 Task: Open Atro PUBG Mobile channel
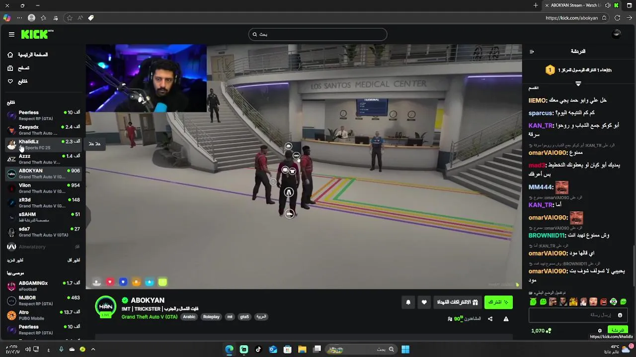(43, 315)
